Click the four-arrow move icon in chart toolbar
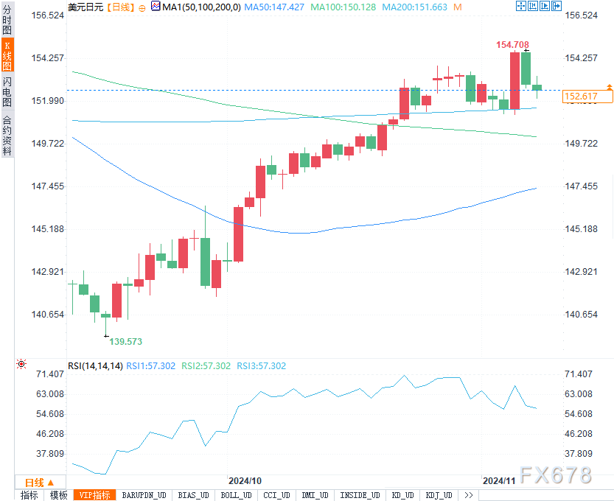The height and width of the screenshot is (501, 614). [x=521, y=7]
